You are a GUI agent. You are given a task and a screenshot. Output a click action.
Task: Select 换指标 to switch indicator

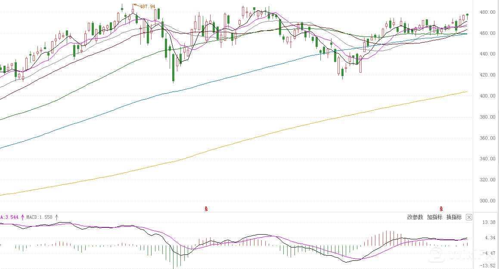pyautogui.click(x=454, y=217)
